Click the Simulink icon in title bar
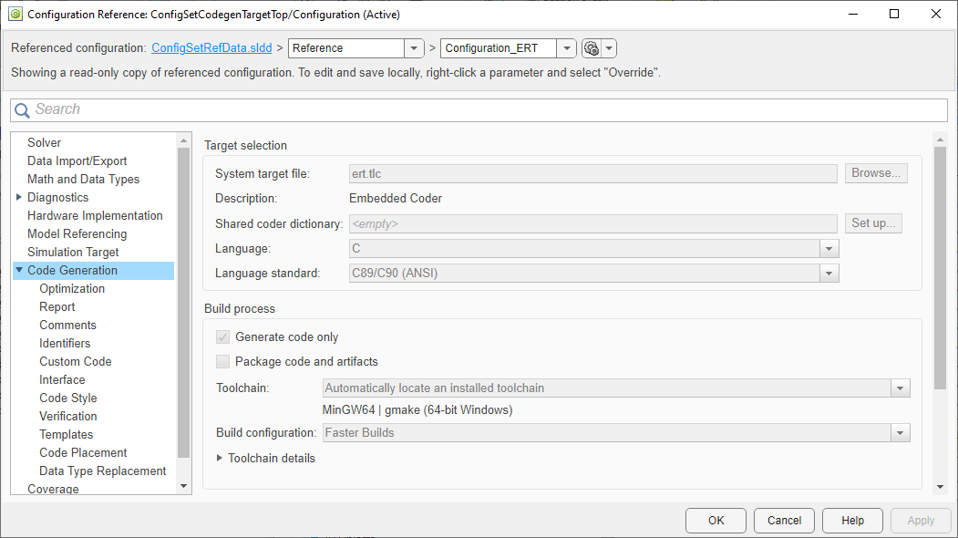Viewport: 958px width, 538px height. tap(15, 15)
